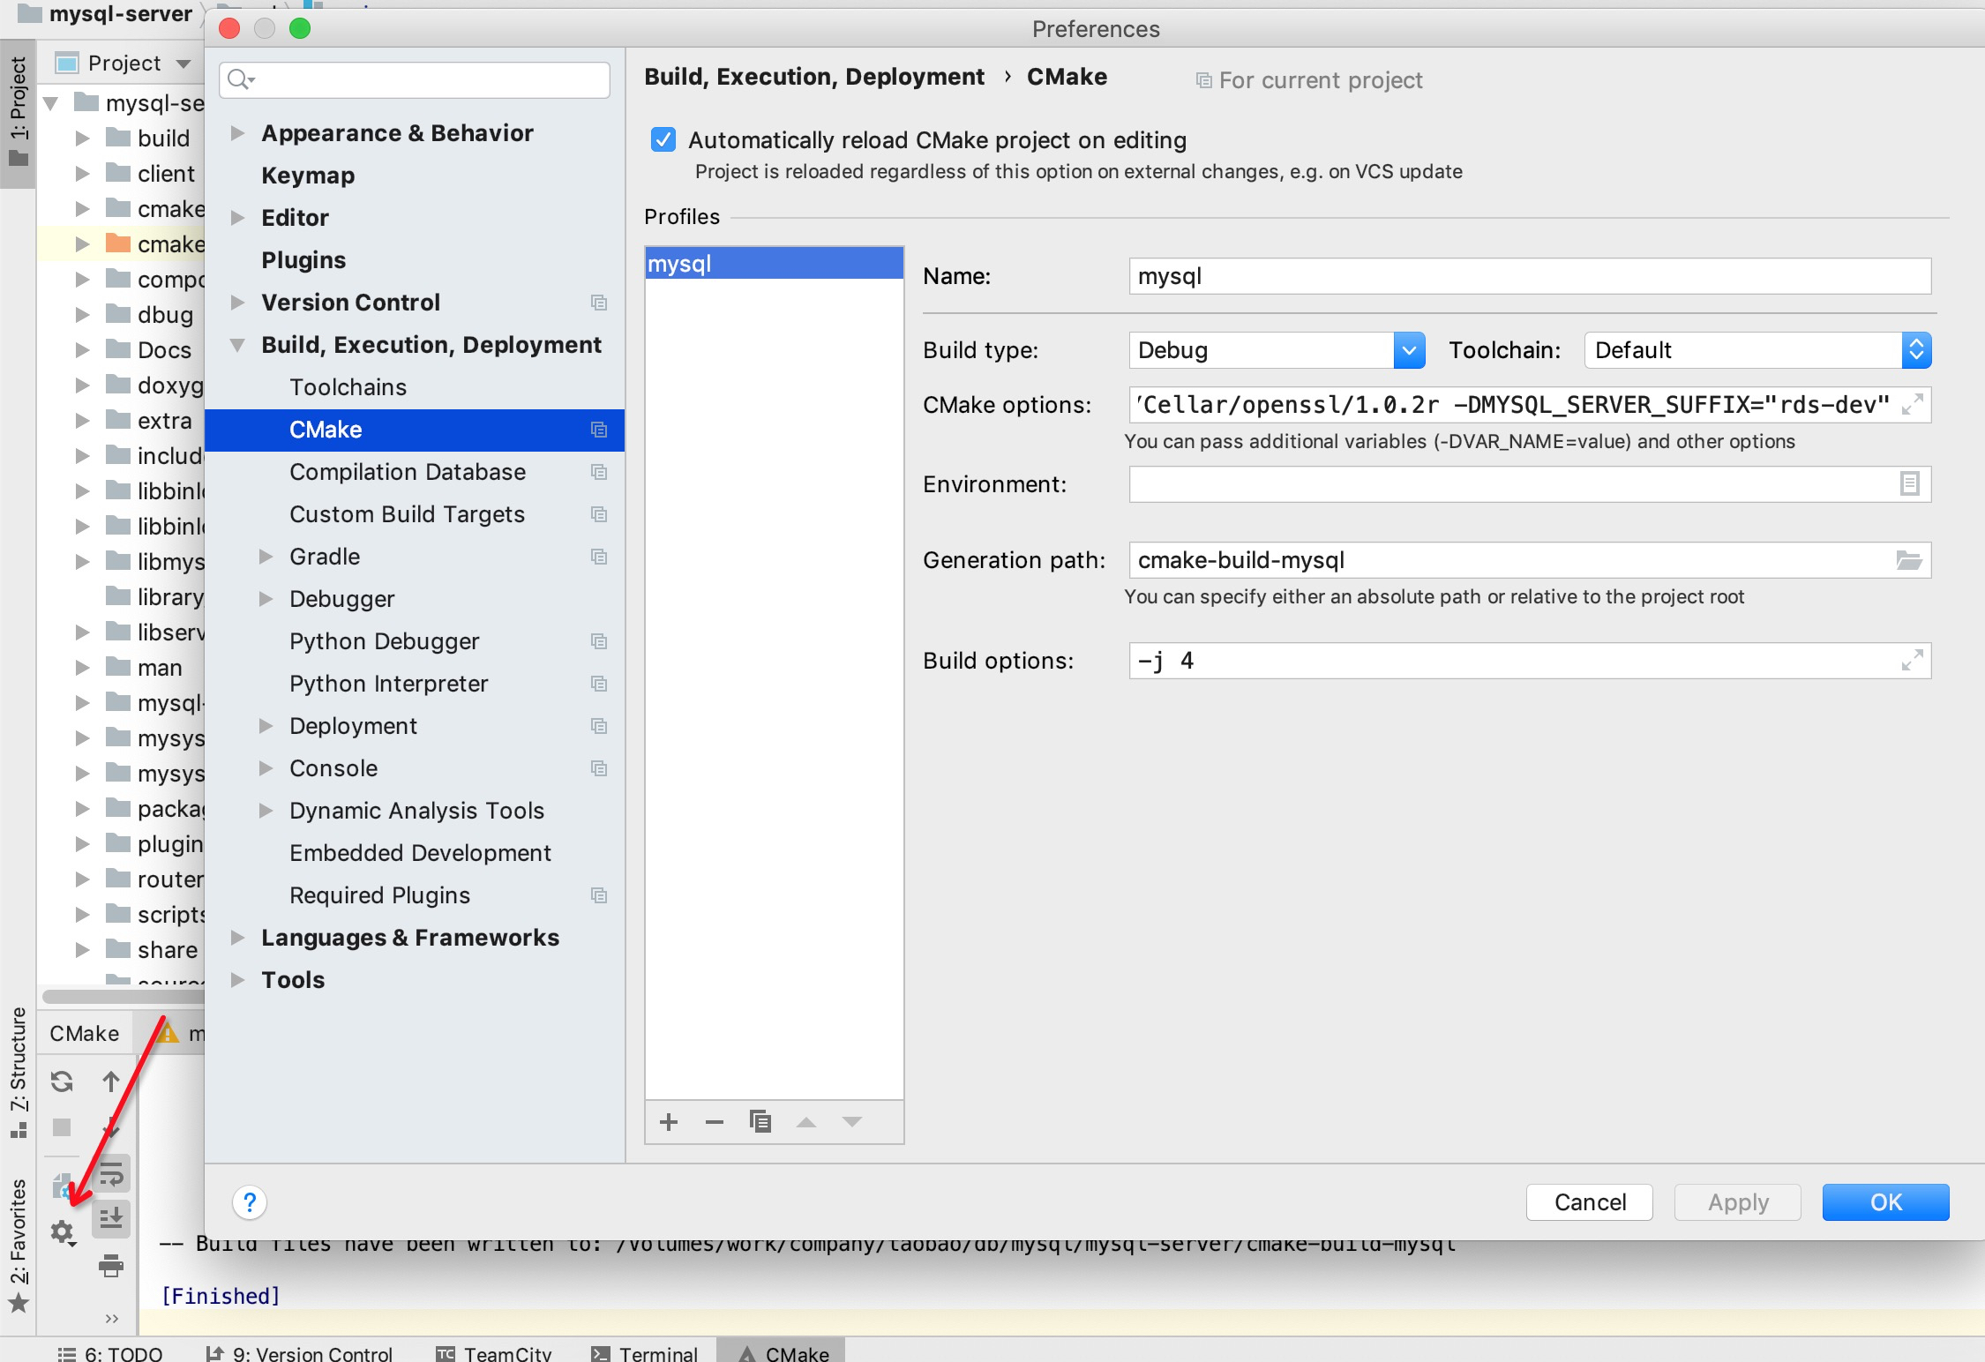This screenshot has width=1985, height=1362.
Task: Browse for Generation path folder
Action: point(1909,560)
